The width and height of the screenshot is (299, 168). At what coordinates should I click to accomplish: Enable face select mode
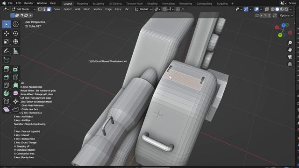pos(49,9)
